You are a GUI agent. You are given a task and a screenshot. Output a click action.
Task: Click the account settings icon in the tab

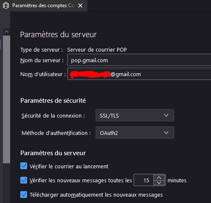(x=6, y=5)
